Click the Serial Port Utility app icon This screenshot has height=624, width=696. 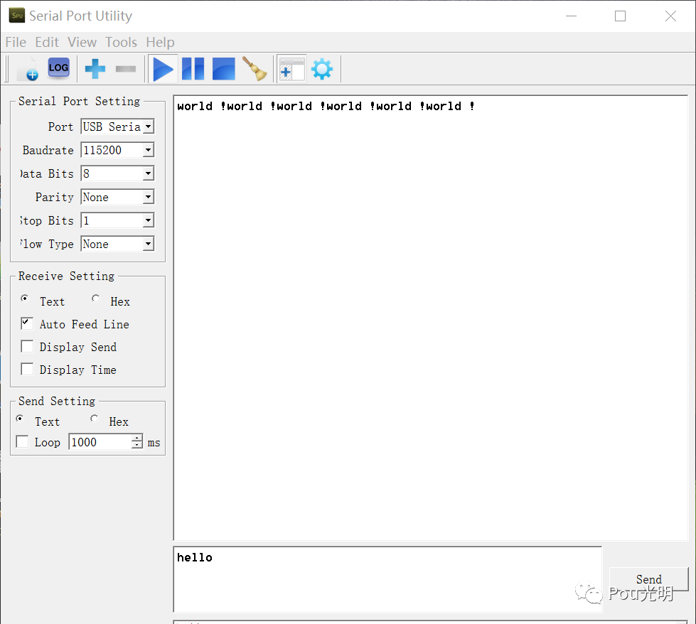(17, 16)
